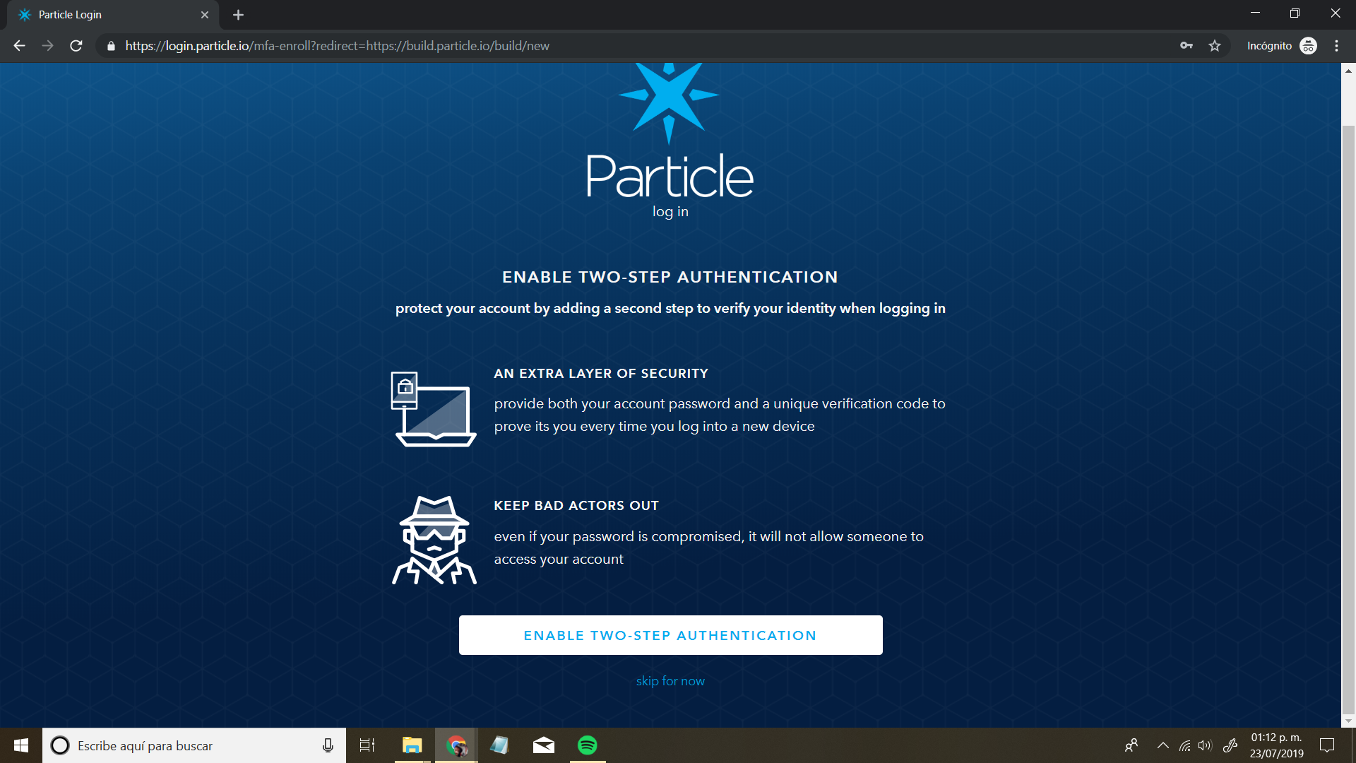Open File Explorer from the taskbar

click(x=412, y=745)
